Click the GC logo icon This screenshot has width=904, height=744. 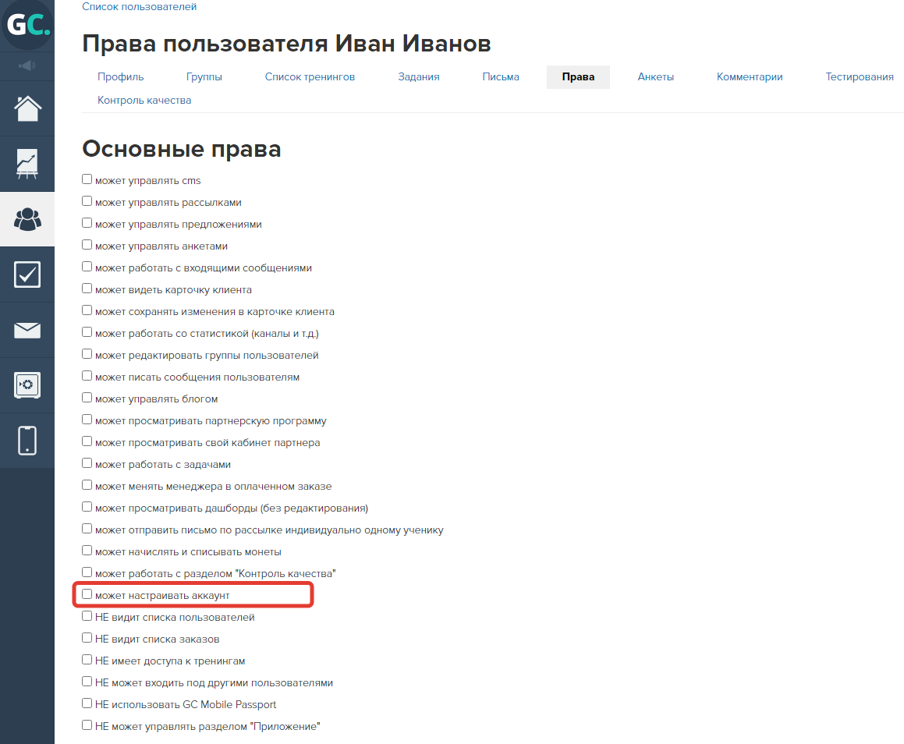(27, 25)
